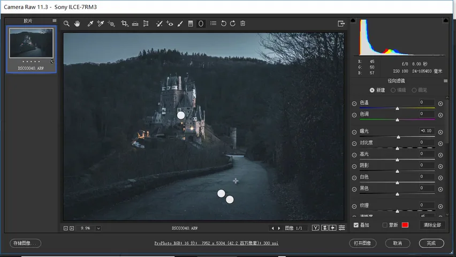The height and width of the screenshot is (257, 456).
Task: Select the Targeted Adjustment tool
Action: point(111,24)
